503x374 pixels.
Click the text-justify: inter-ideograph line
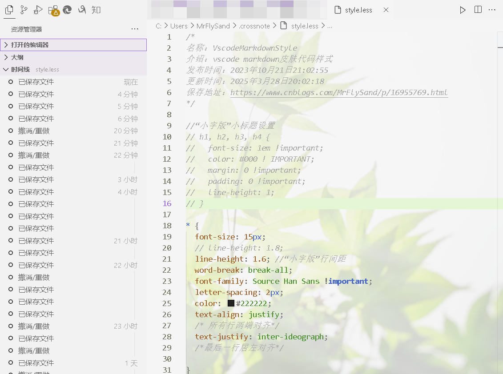click(262, 337)
